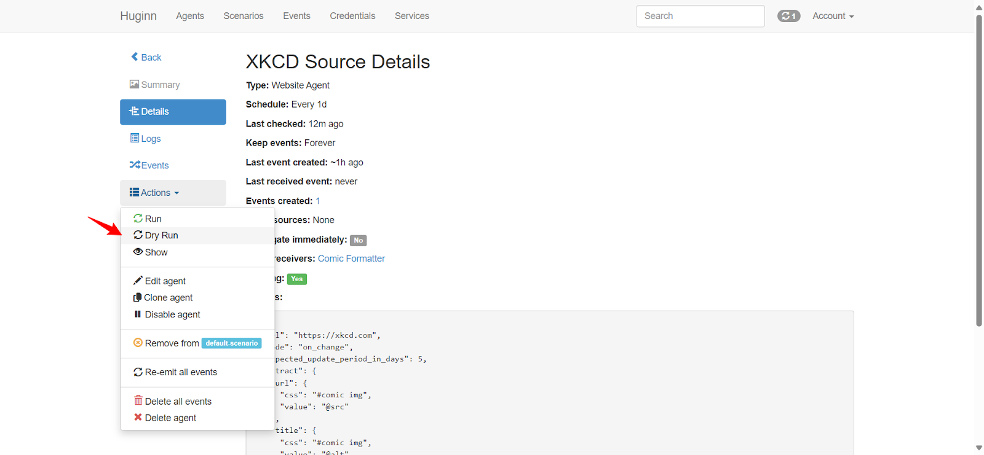The height and width of the screenshot is (455, 984).
Task: Open the Events created count link
Action: [x=318, y=201]
